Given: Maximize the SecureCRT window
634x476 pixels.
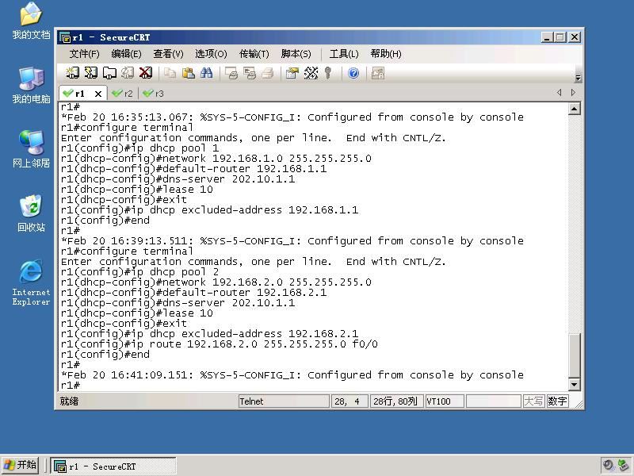Looking at the screenshot, I should pos(560,37).
